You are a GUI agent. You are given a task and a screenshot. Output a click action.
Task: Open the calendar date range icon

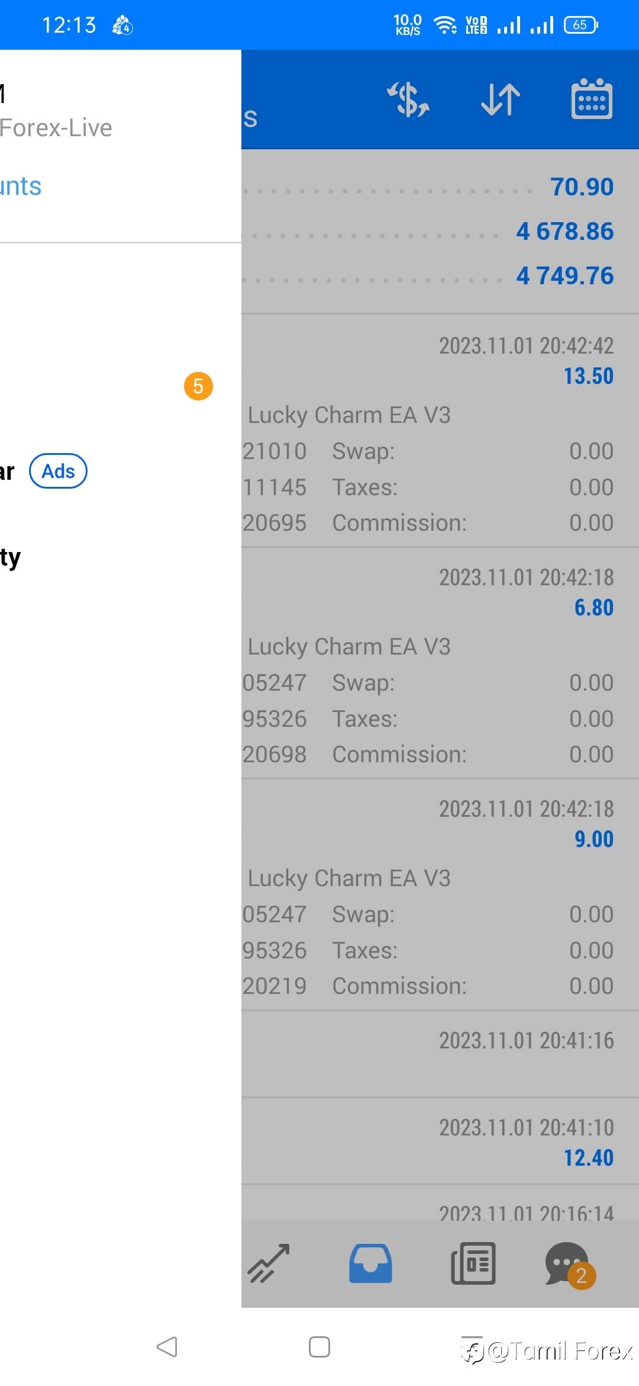592,100
